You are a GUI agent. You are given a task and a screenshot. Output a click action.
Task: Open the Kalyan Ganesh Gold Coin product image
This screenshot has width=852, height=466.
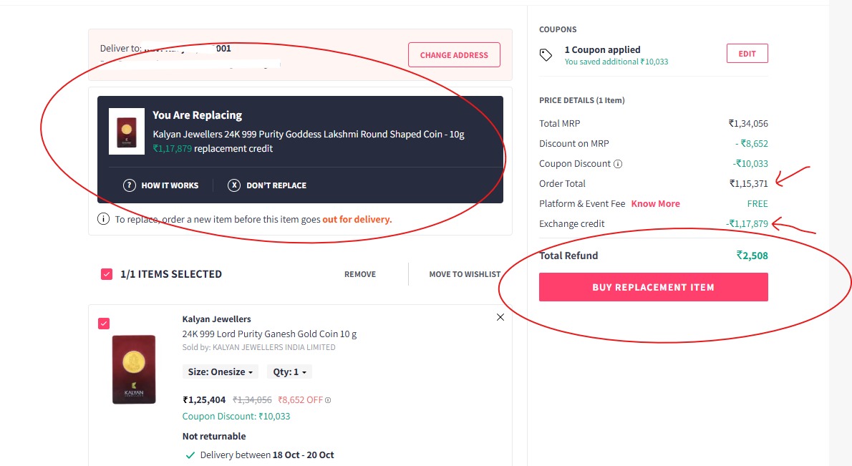(x=134, y=369)
